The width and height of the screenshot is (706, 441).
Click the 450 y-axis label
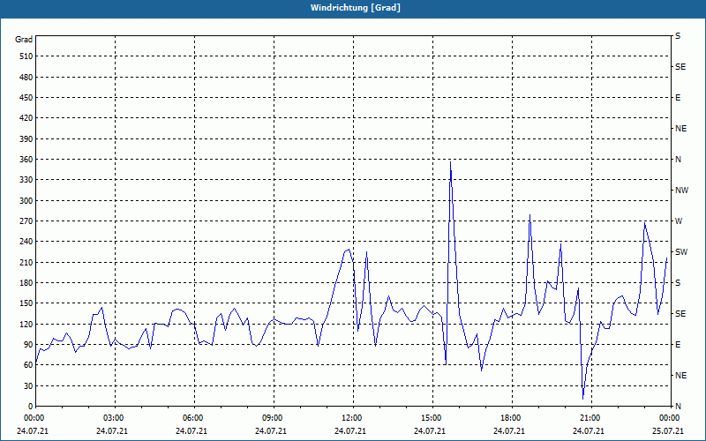(26, 98)
